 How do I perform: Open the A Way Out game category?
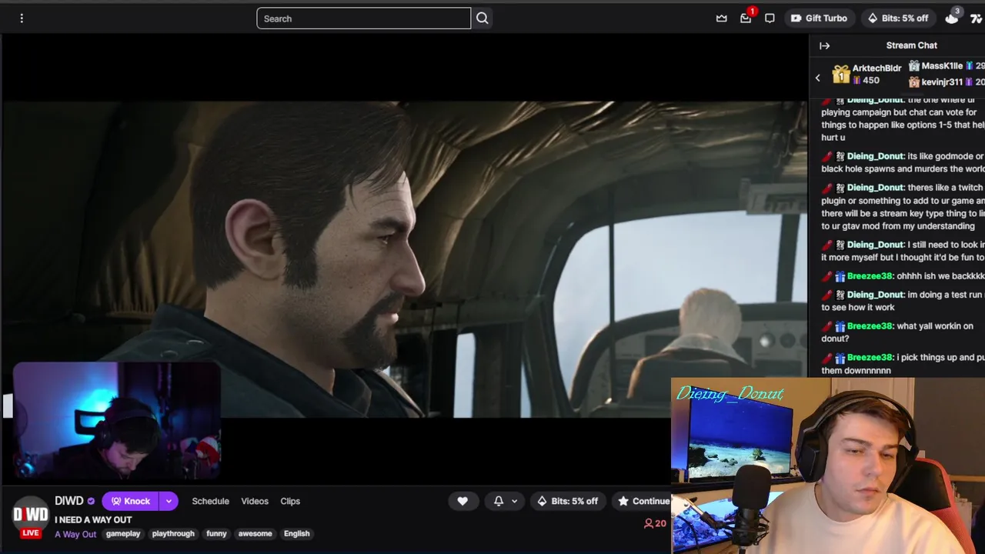(75, 534)
